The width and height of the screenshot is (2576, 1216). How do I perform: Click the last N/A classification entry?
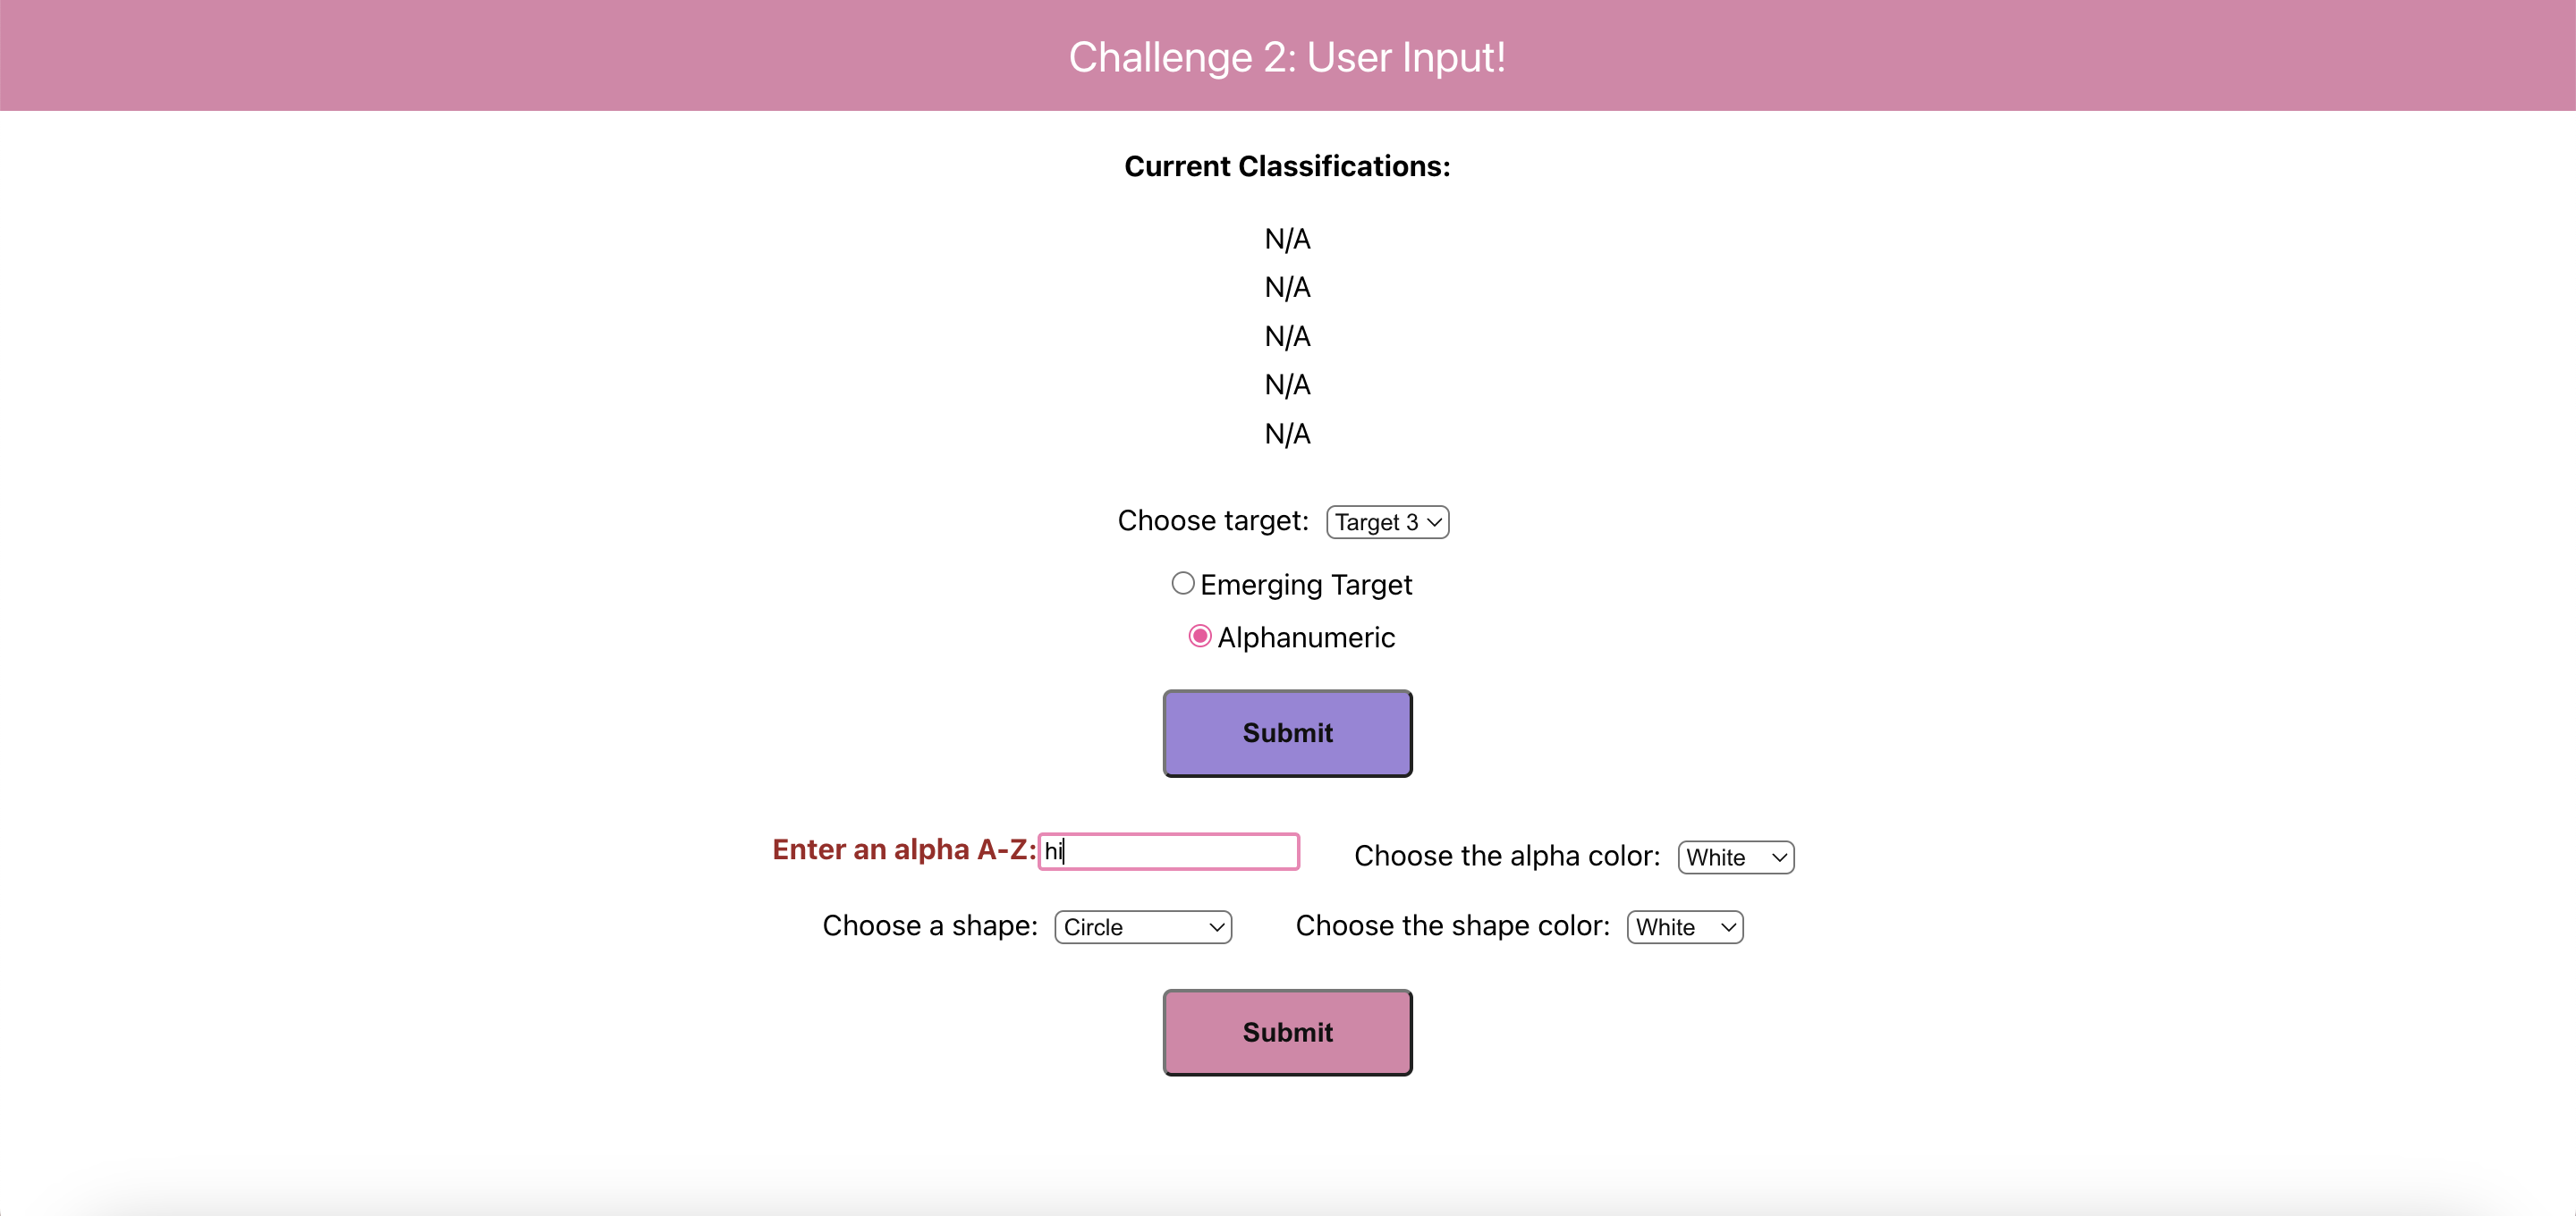[1287, 433]
